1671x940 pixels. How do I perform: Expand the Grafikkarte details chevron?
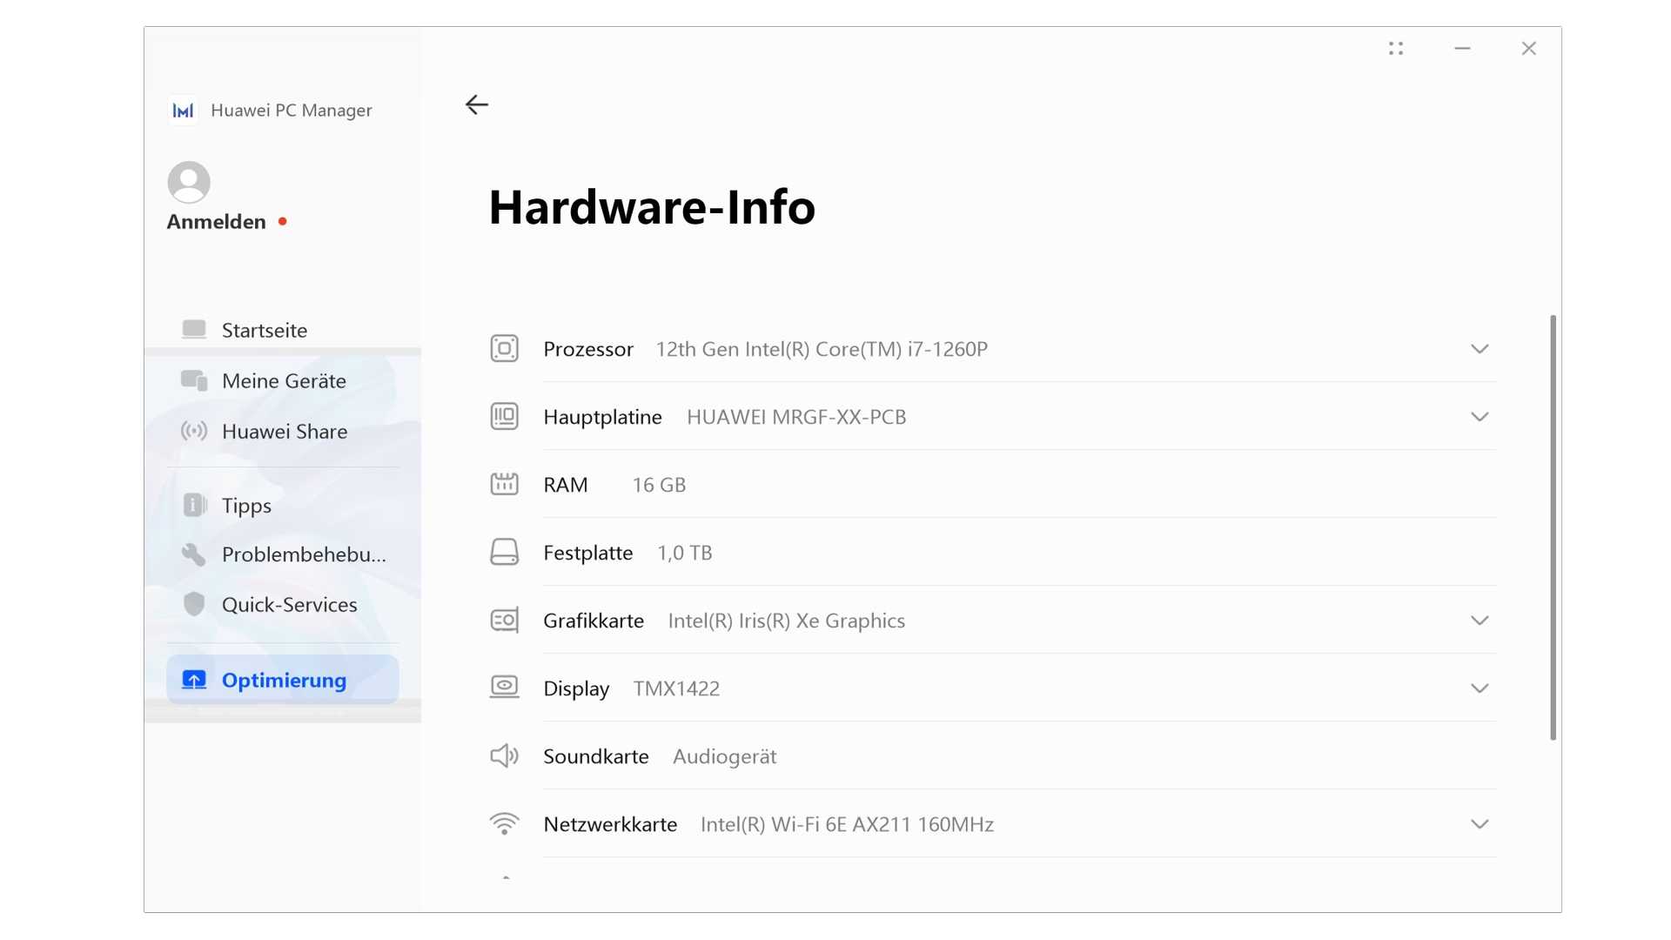[1480, 621]
